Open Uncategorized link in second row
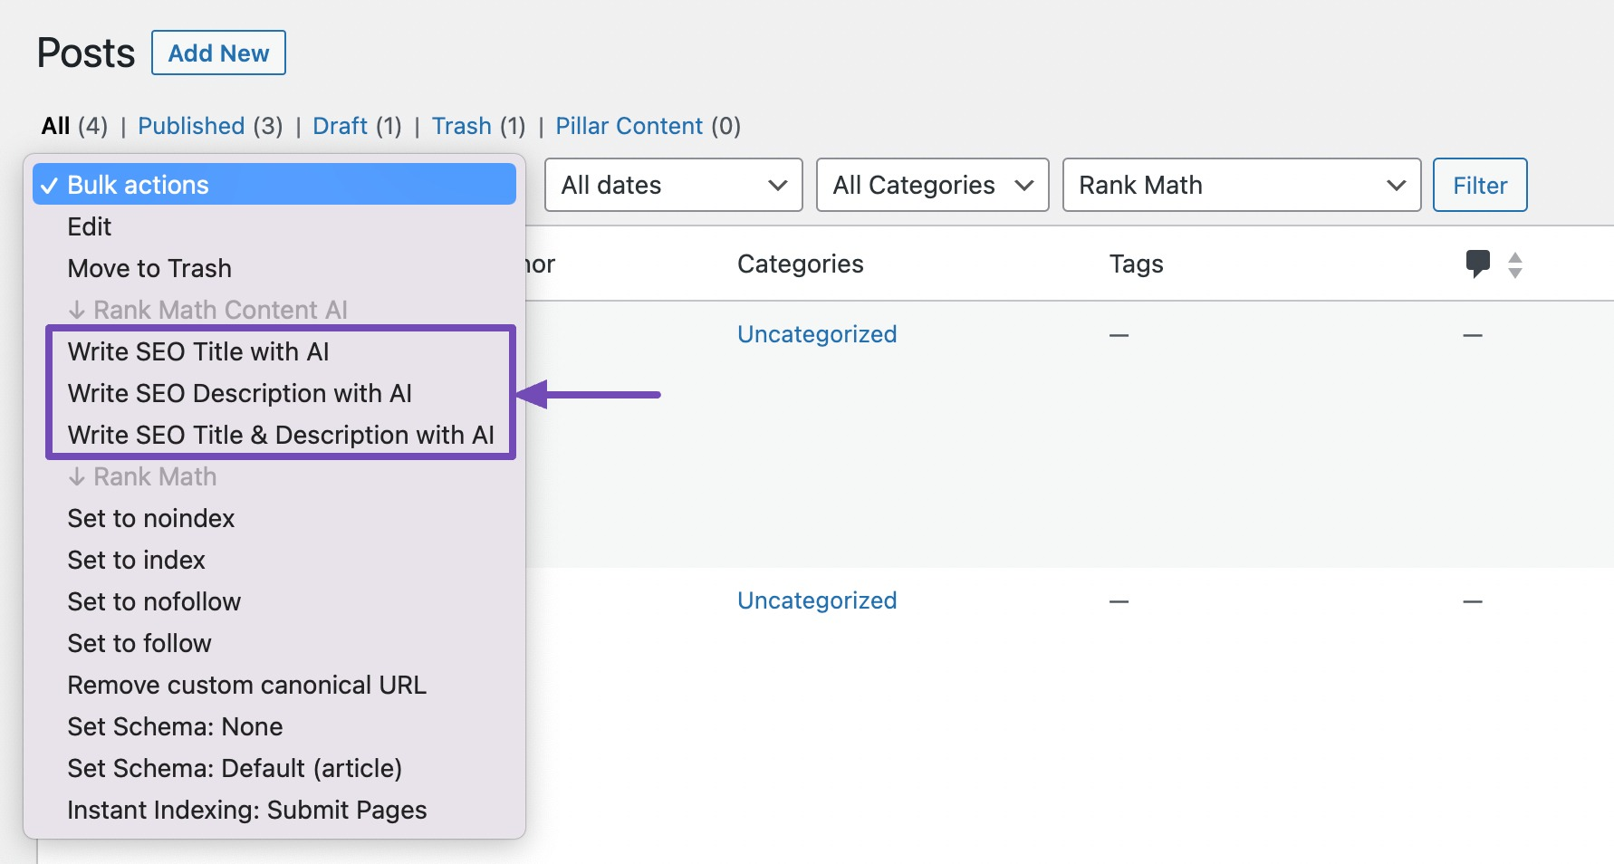 (817, 600)
